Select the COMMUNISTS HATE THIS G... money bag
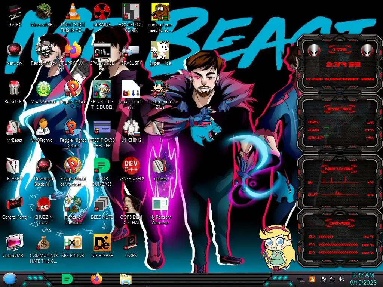This screenshot has width=383, height=287. (43, 243)
